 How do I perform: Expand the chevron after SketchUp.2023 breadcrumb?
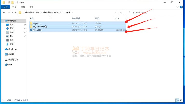click(x=41, y=12)
